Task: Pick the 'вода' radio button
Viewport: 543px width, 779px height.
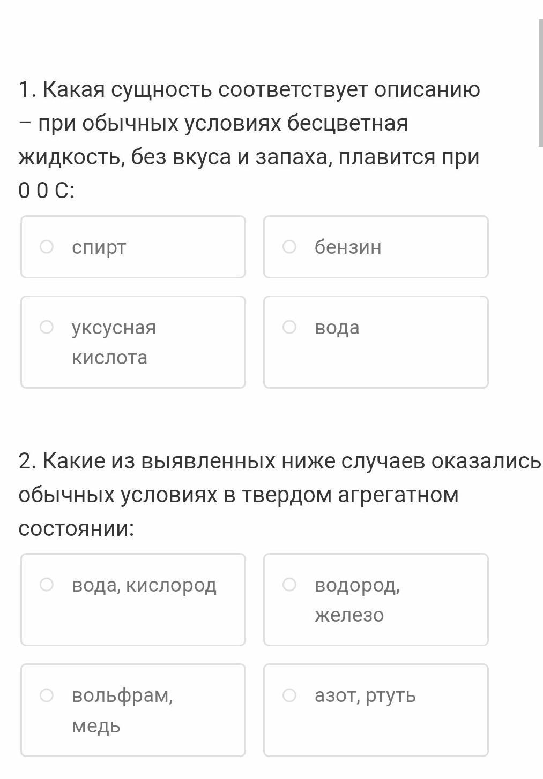Action: pos(289,327)
